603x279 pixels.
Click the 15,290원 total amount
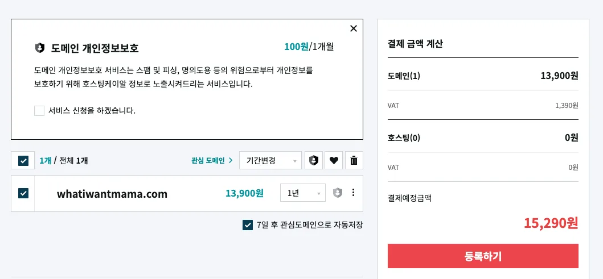pyautogui.click(x=551, y=223)
